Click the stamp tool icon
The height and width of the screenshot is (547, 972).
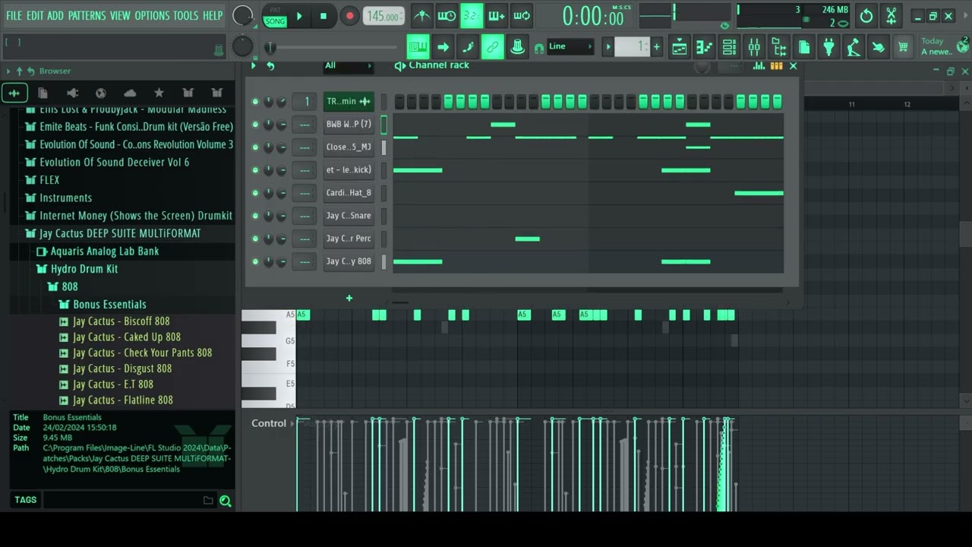[518, 47]
